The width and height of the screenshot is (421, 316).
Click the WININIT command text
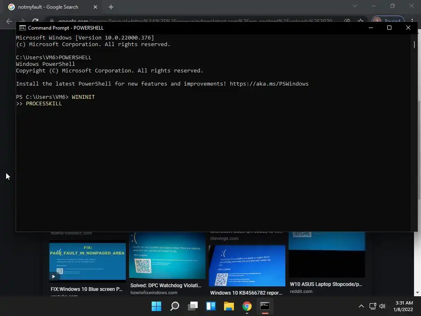(83, 97)
